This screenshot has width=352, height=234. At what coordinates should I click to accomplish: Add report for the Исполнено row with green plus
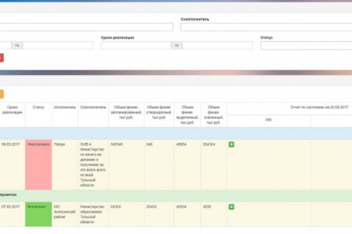click(231, 207)
